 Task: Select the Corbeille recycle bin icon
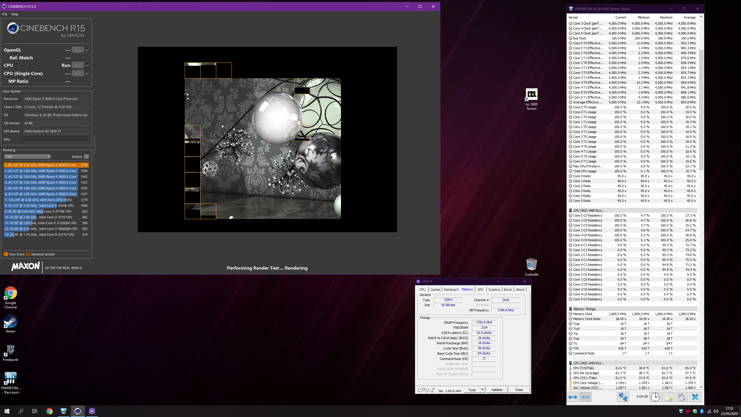531,267
